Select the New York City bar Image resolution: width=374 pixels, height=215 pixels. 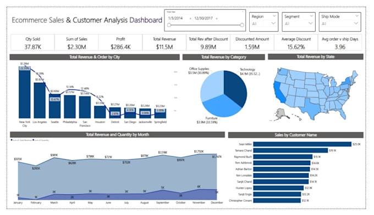click(x=25, y=92)
